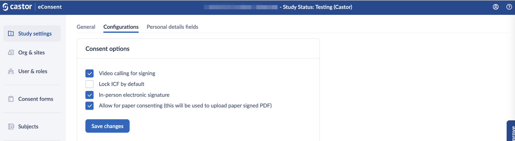Open the feedback tab at right edge
Screen dimensions: 515x141
click(x=511, y=131)
